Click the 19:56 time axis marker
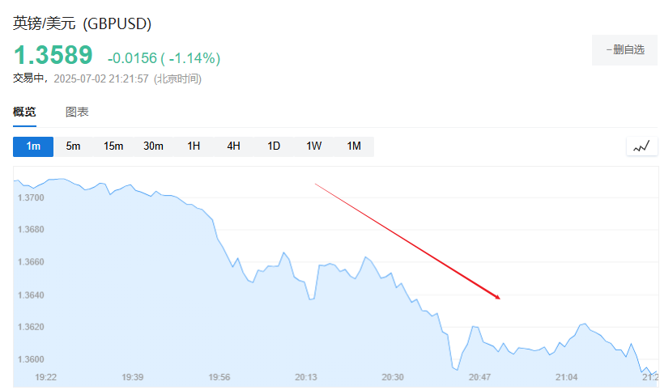660x390 pixels. pos(219,377)
